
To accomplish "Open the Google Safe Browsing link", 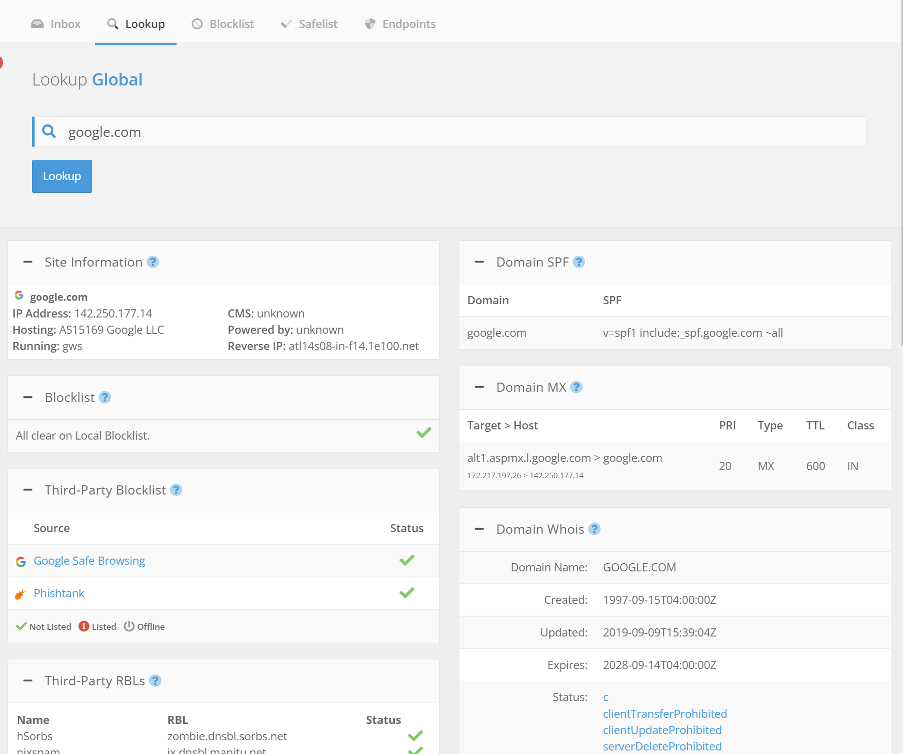I will pos(89,561).
